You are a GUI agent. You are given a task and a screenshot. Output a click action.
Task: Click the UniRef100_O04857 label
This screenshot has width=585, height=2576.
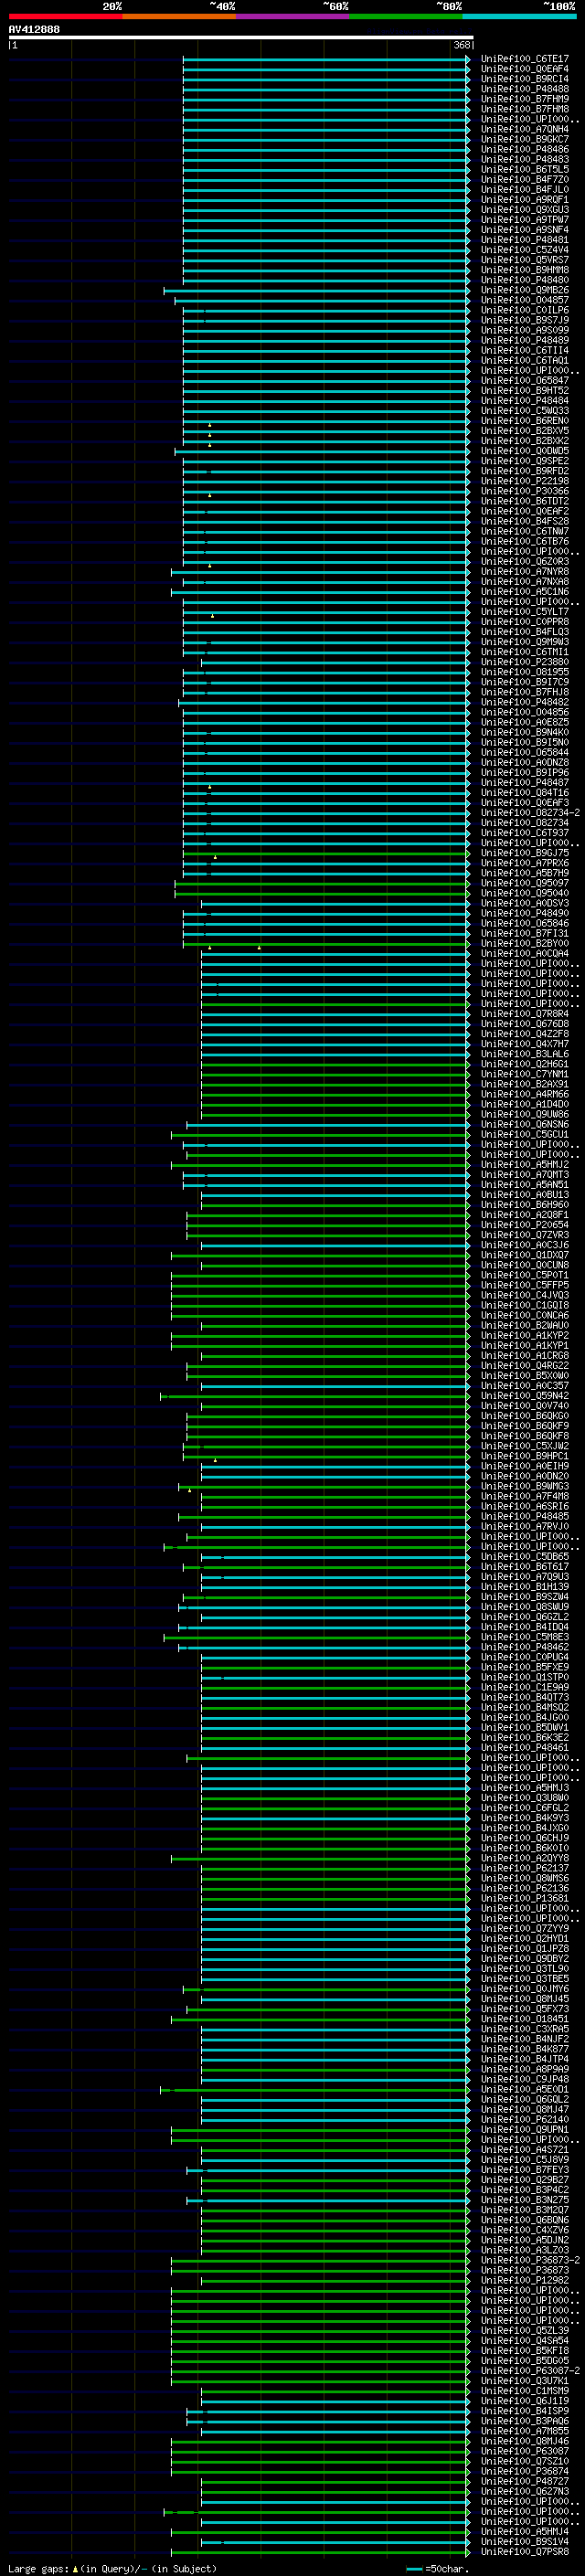click(524, 300)
